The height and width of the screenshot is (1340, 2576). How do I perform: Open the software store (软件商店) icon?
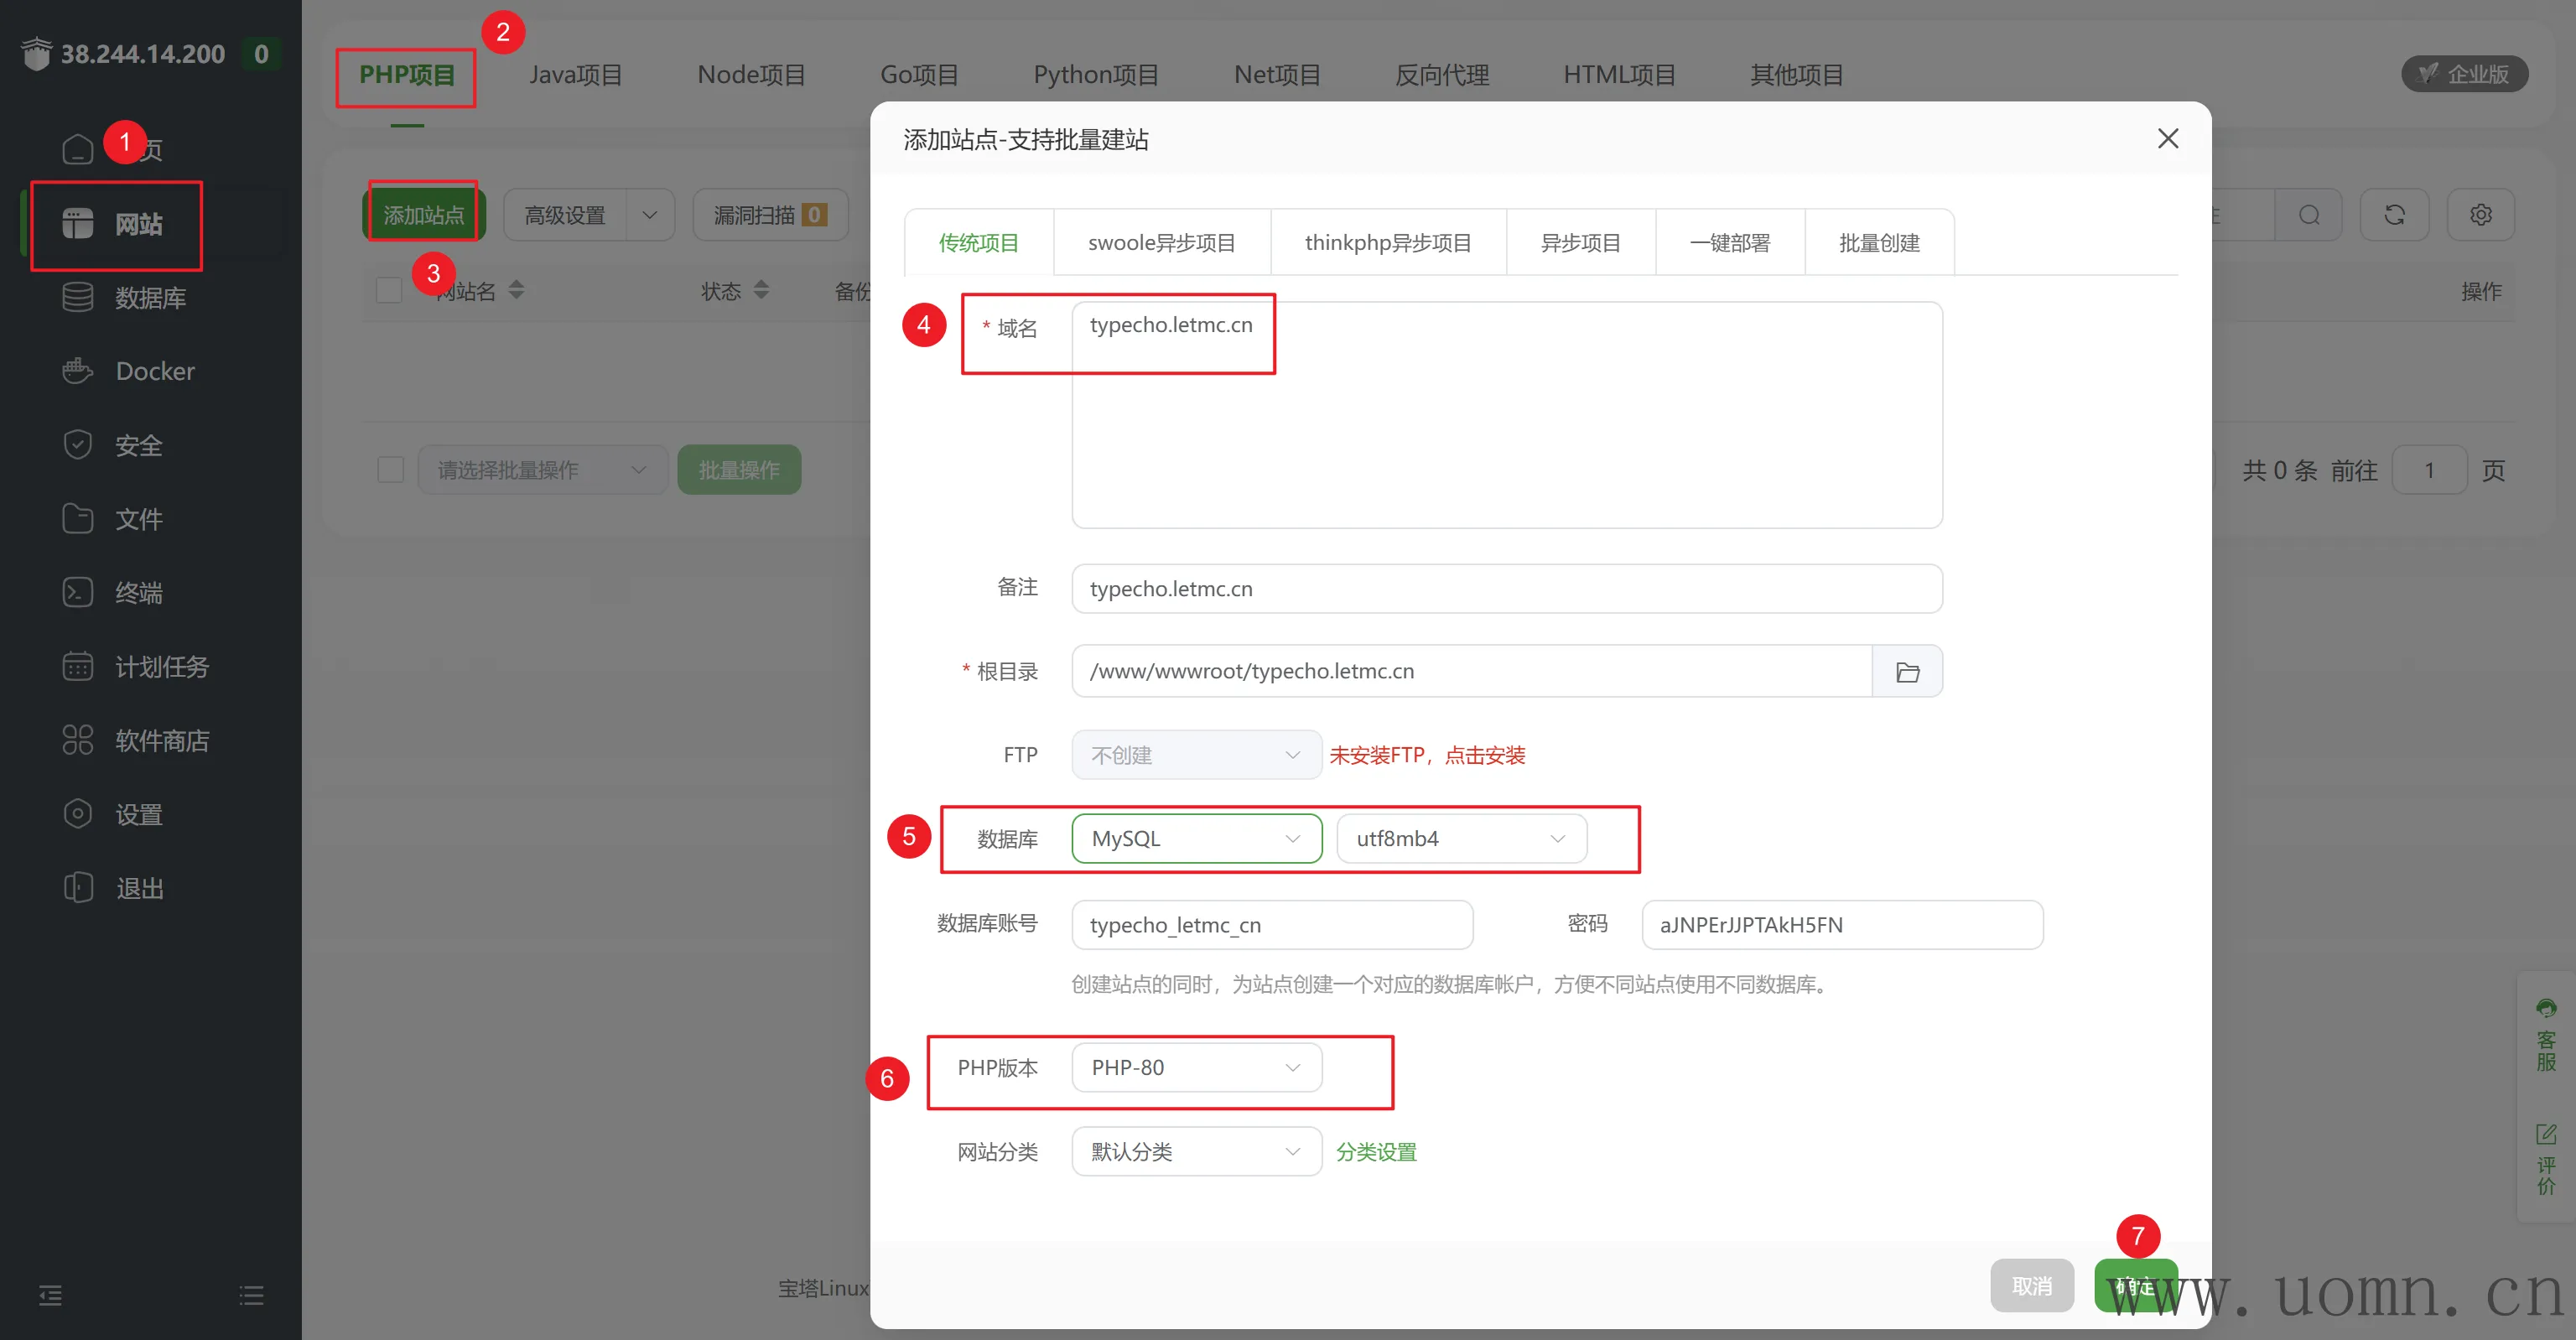click(x=77, y=740)
